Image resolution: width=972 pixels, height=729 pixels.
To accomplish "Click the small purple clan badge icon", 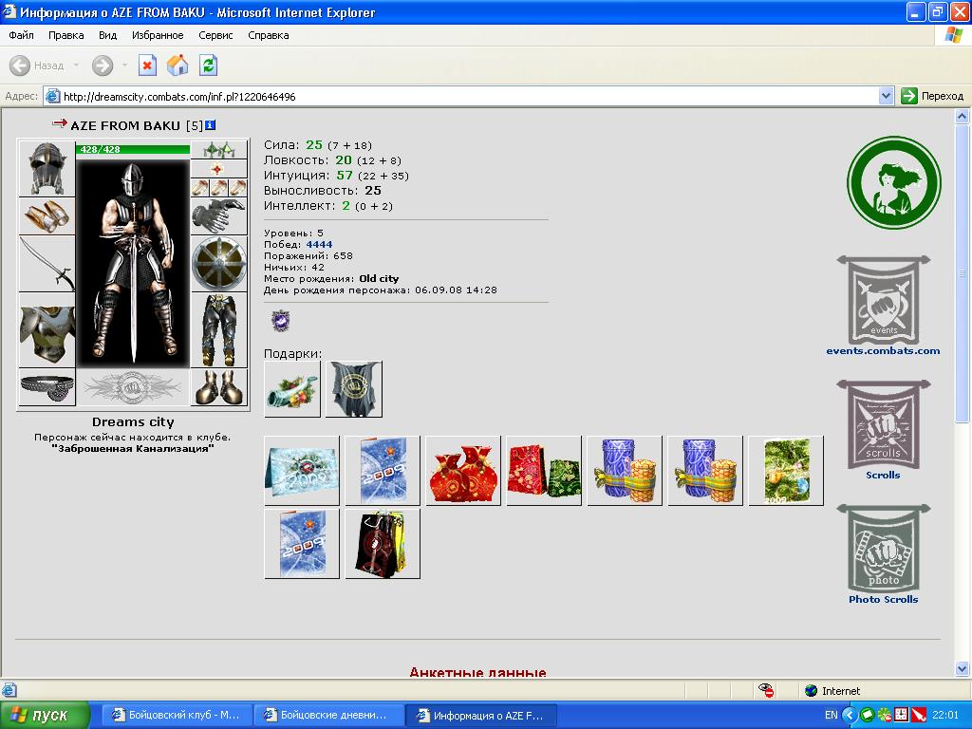I will (281, 321).
